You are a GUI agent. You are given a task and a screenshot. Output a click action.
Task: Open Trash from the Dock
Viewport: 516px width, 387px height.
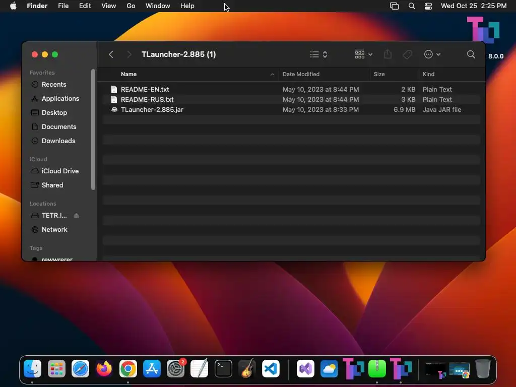[x=483, y=368]
